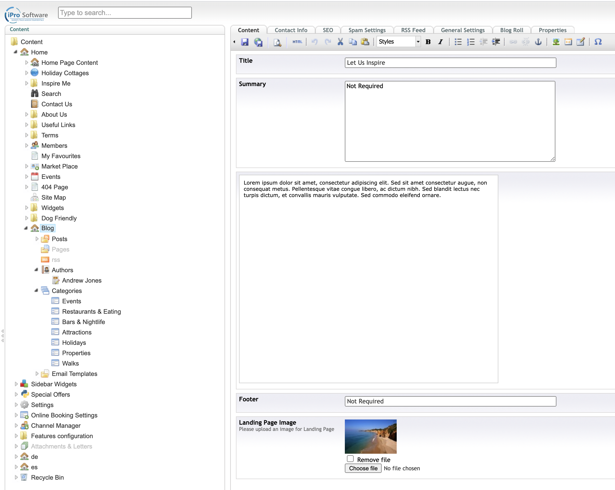Click the landing page beach thumbnail
Screen dimensions: 615x490
coord(371,436)
